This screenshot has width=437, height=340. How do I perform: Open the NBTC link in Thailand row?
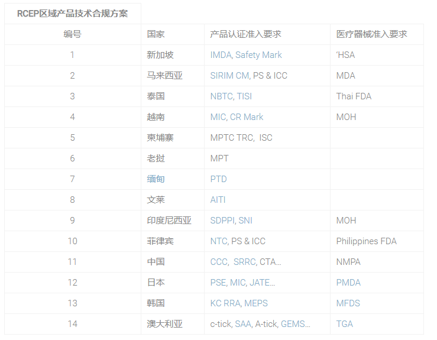pos(222,96)
